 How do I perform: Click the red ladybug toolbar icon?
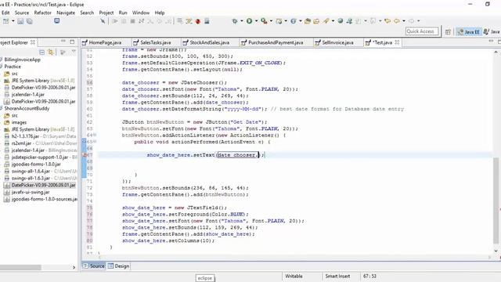198,21
